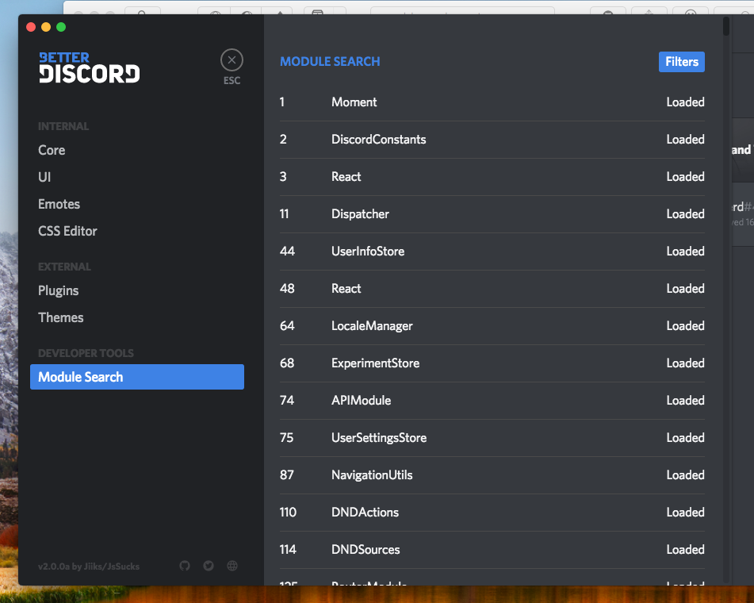The image size is (754, 603).
Task: Select the UserInfoStore module row
Action: coord(492,252)
